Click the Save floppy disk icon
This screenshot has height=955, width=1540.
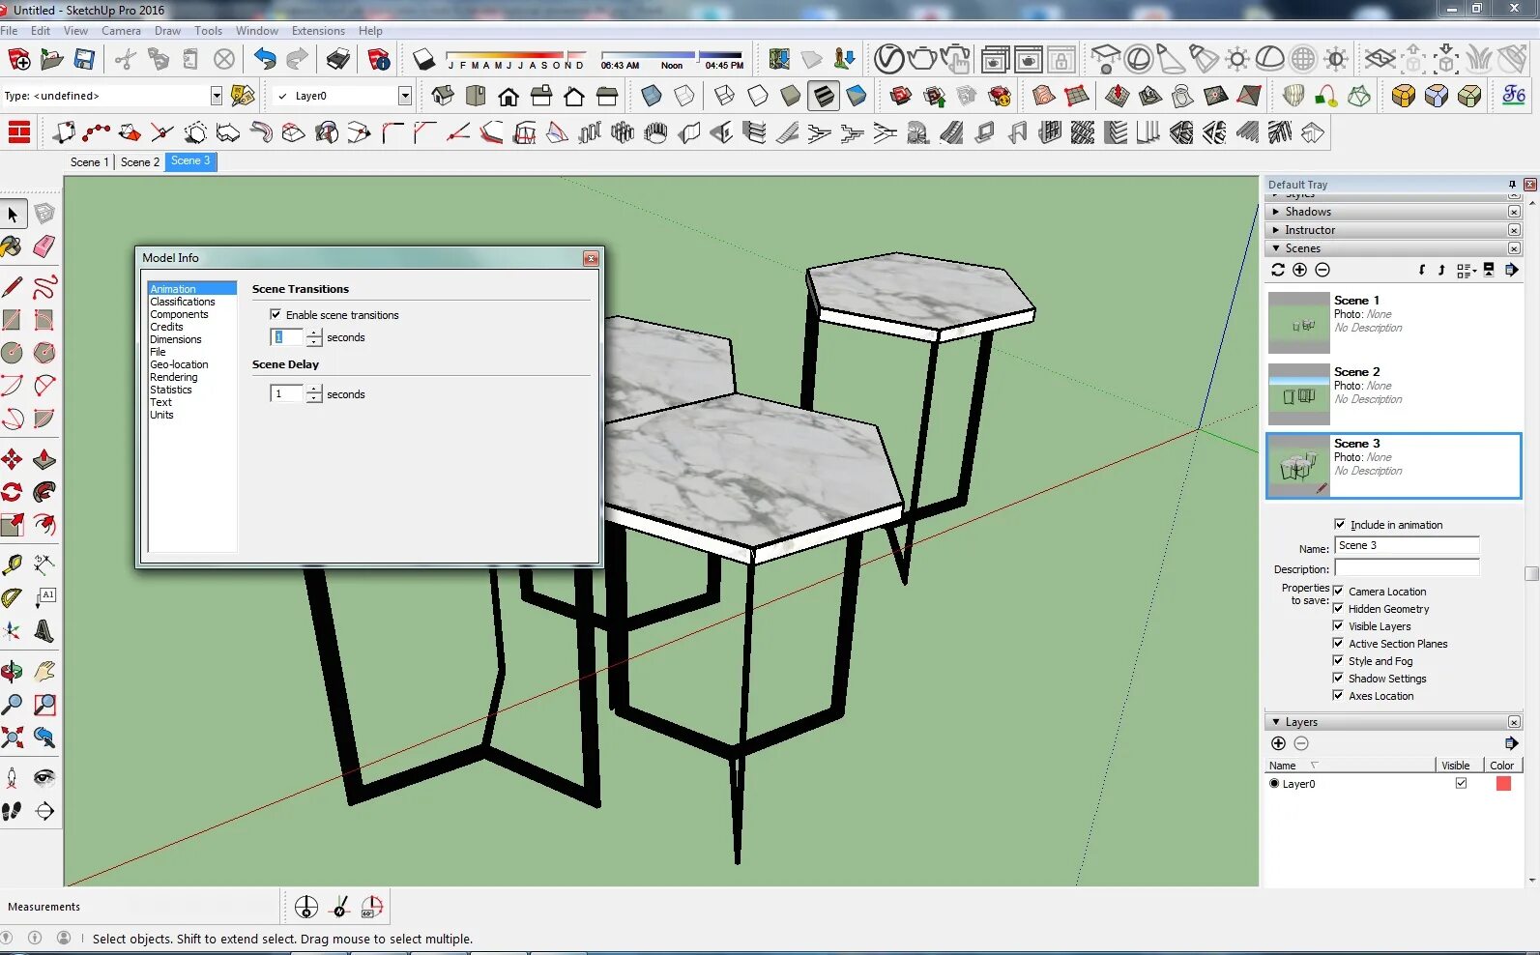click(84, 60)
